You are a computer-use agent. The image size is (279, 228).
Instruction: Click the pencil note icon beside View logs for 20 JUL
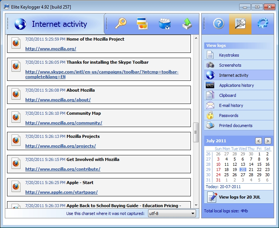(x=212, y=197)
